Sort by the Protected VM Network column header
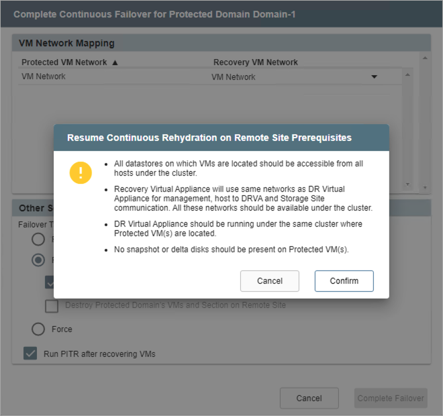443x416 pixels. click(x=64, y=62)
